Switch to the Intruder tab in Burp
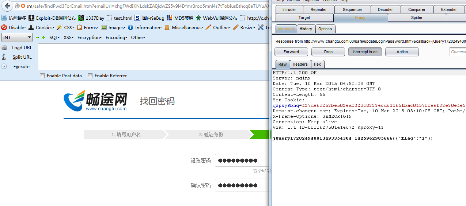This screenshot has width=466, height=206. tap(289, 9)
